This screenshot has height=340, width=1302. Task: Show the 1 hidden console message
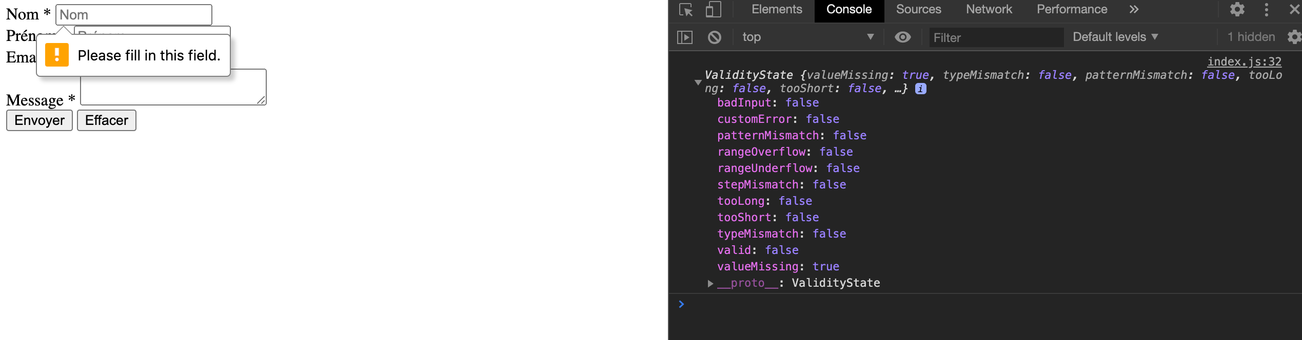tap(1252, 37)
